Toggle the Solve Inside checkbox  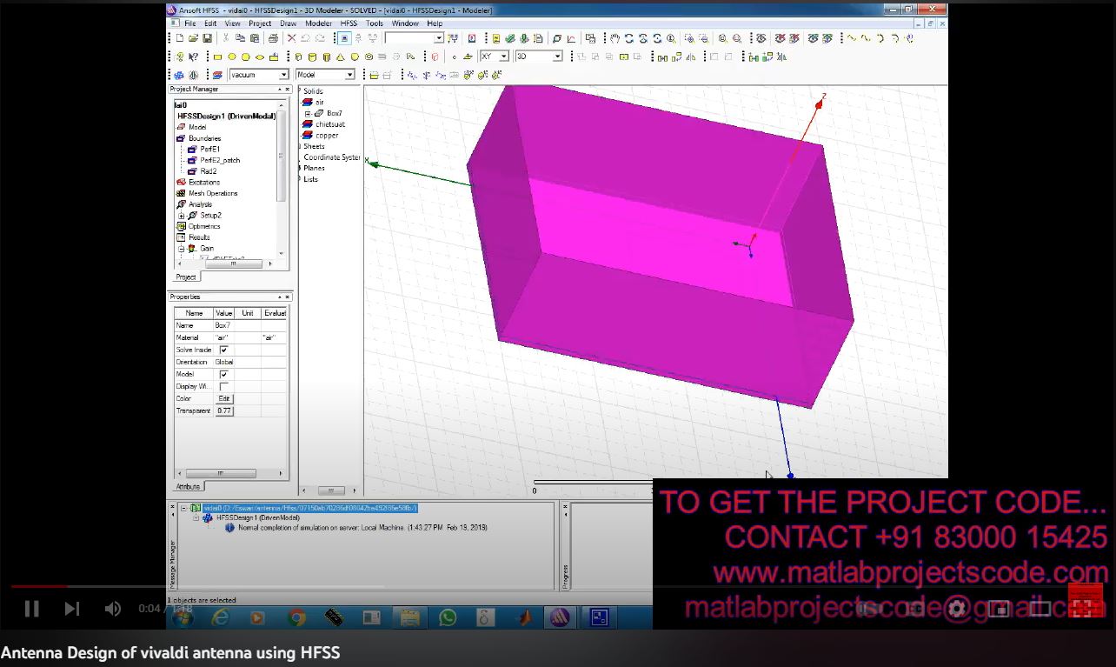coord(223,350)
